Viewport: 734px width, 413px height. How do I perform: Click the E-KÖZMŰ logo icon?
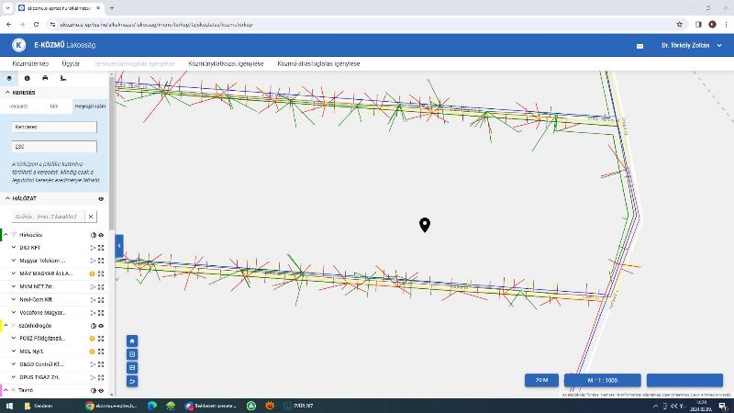(18, 45)
